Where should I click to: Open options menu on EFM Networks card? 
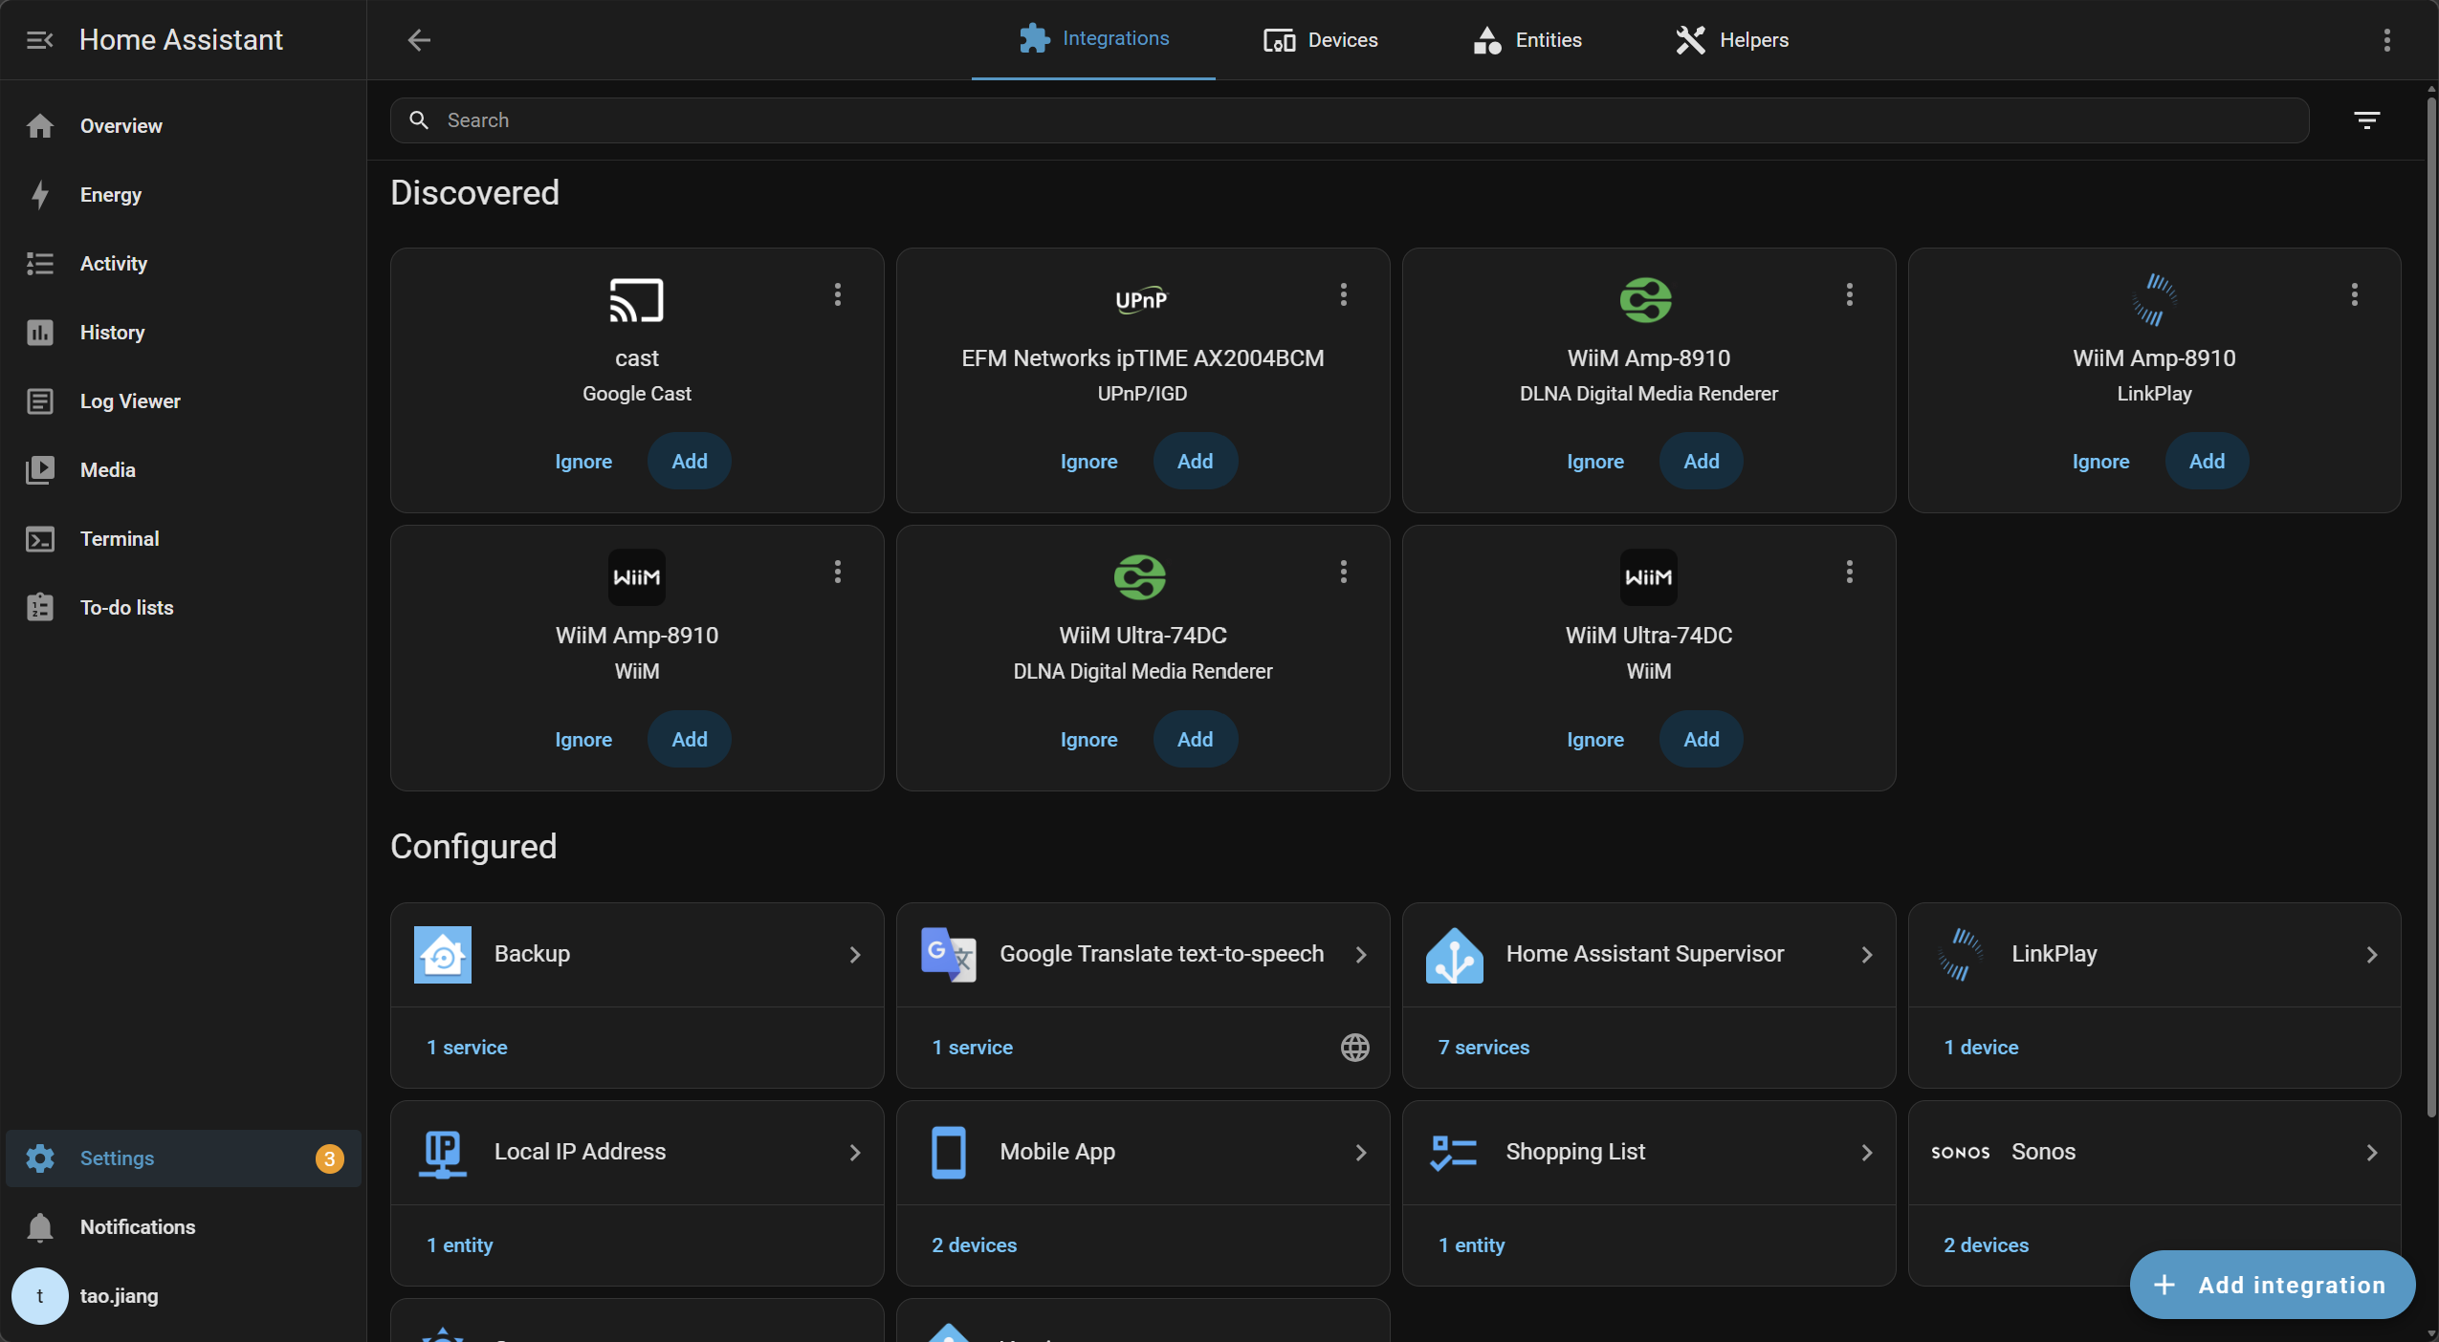click(x=1343, y=294)
